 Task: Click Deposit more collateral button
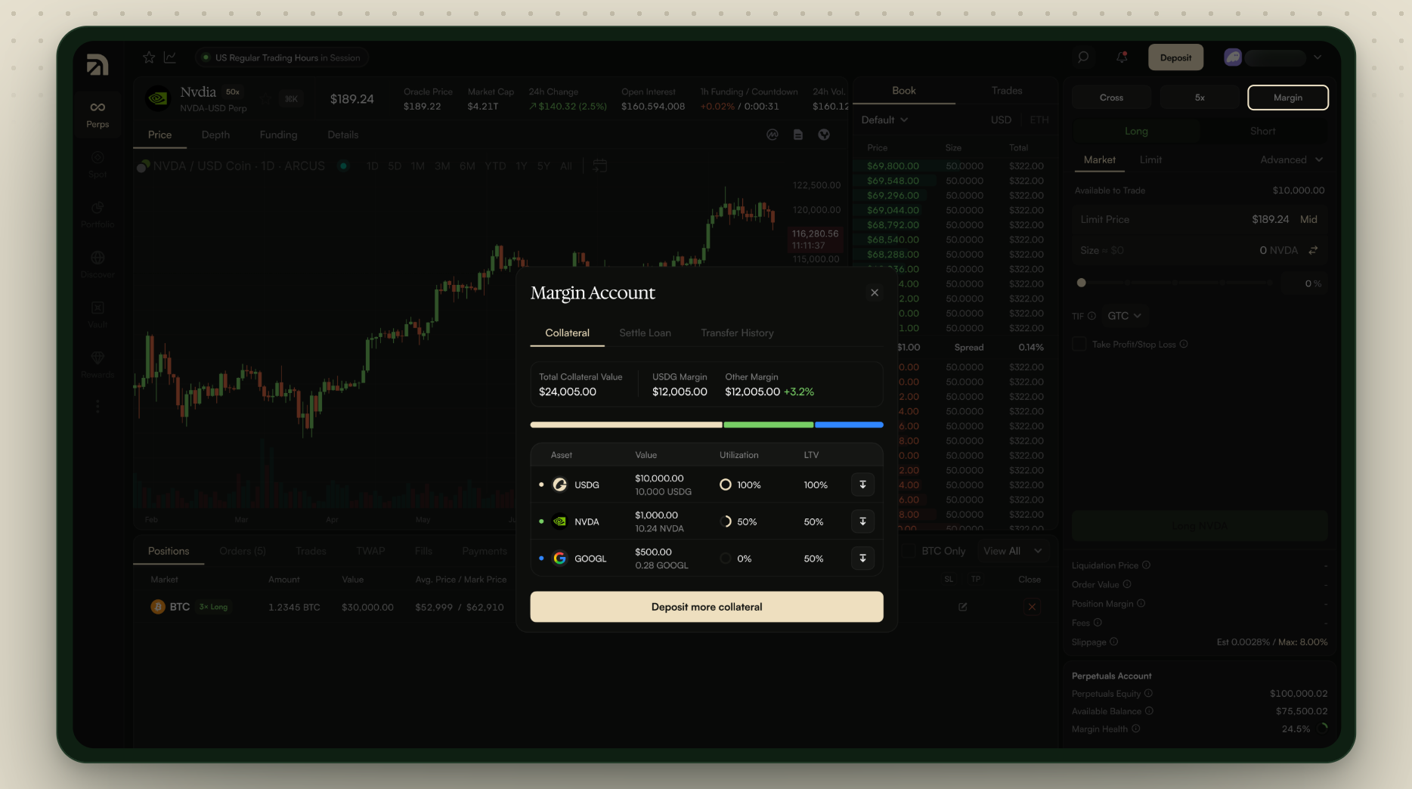click(707, 607)
